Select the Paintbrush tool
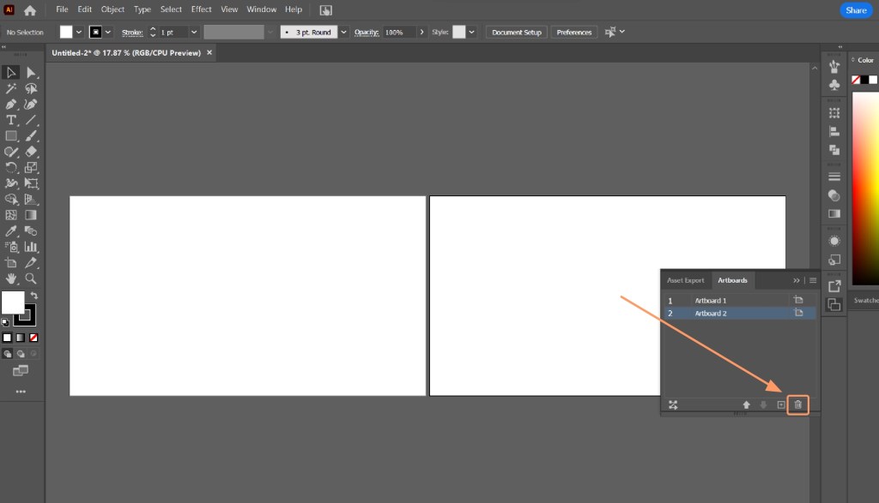 coord(30,136)
